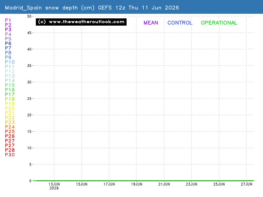This screenshot has height=197, width=263.
Task: Pick the 20 y-axis tick label
Action: point(29,115)
